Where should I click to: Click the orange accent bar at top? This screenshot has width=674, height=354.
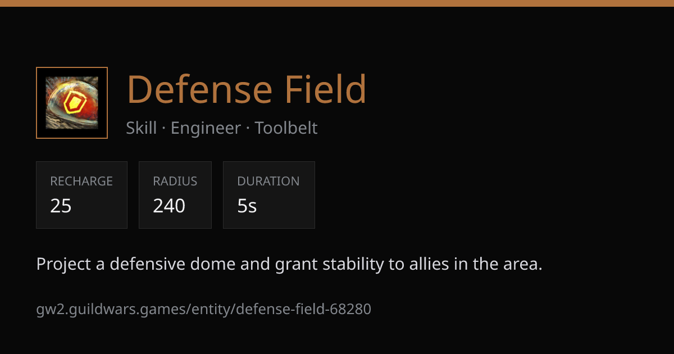[337, 3]
